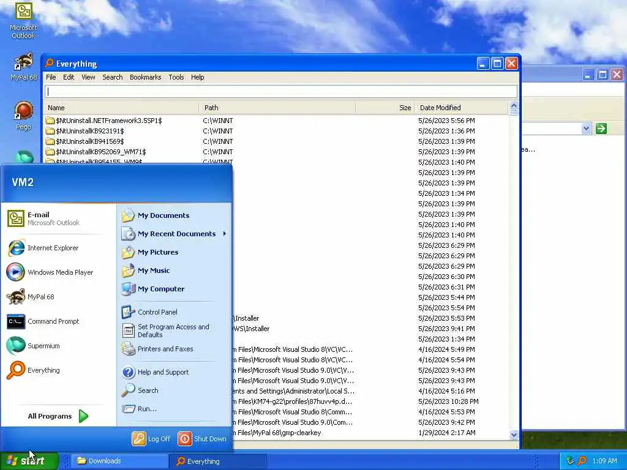Open the File menu in Everything
Viewport: 627px width, 470px height.
51,77
